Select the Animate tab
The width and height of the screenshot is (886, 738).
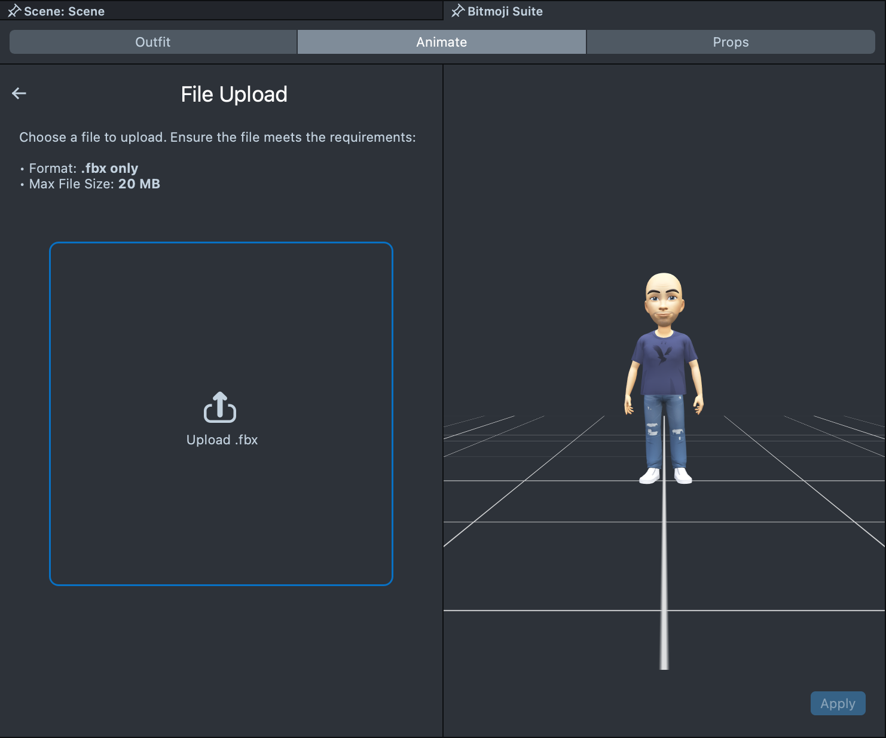(x=441, y=42)
